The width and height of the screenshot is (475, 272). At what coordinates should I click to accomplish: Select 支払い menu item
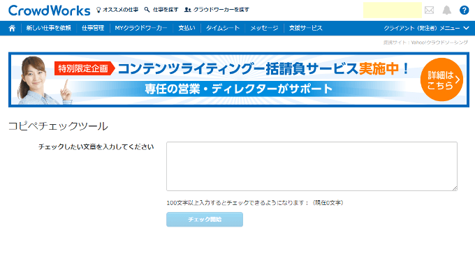(x=187, y=28)
